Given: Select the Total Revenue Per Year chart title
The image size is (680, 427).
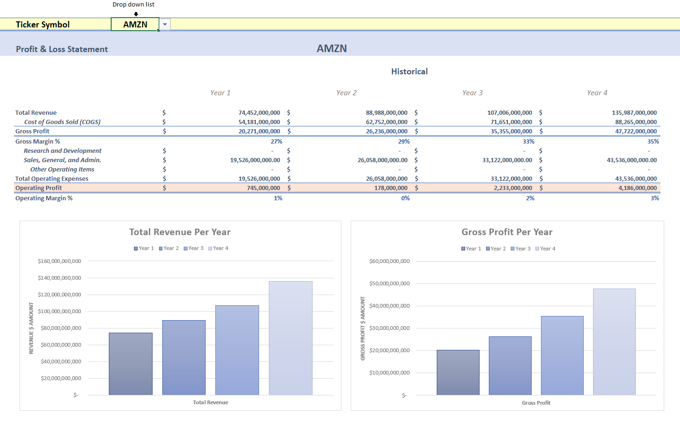Looking at the screenshot, I should (180, 231).
